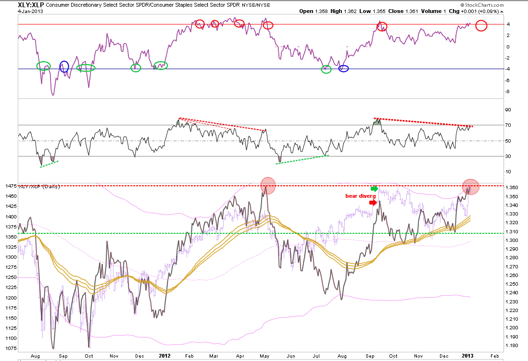The width and height of the screenshot is (528, 361).
Task: Click the 2012 year label on time axis
Action: coord(164,356)
